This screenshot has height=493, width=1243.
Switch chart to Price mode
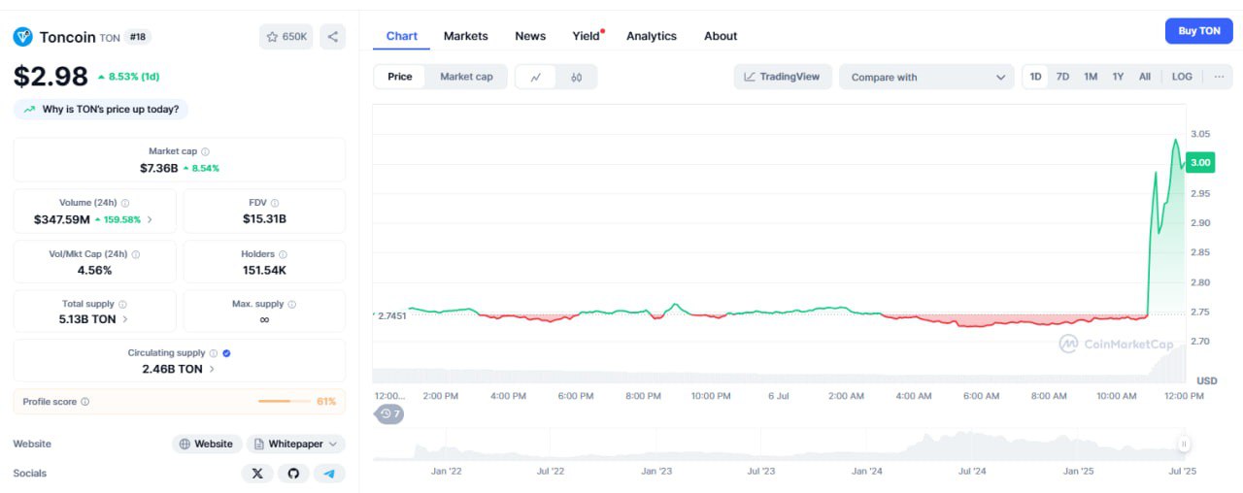(400, 77)
